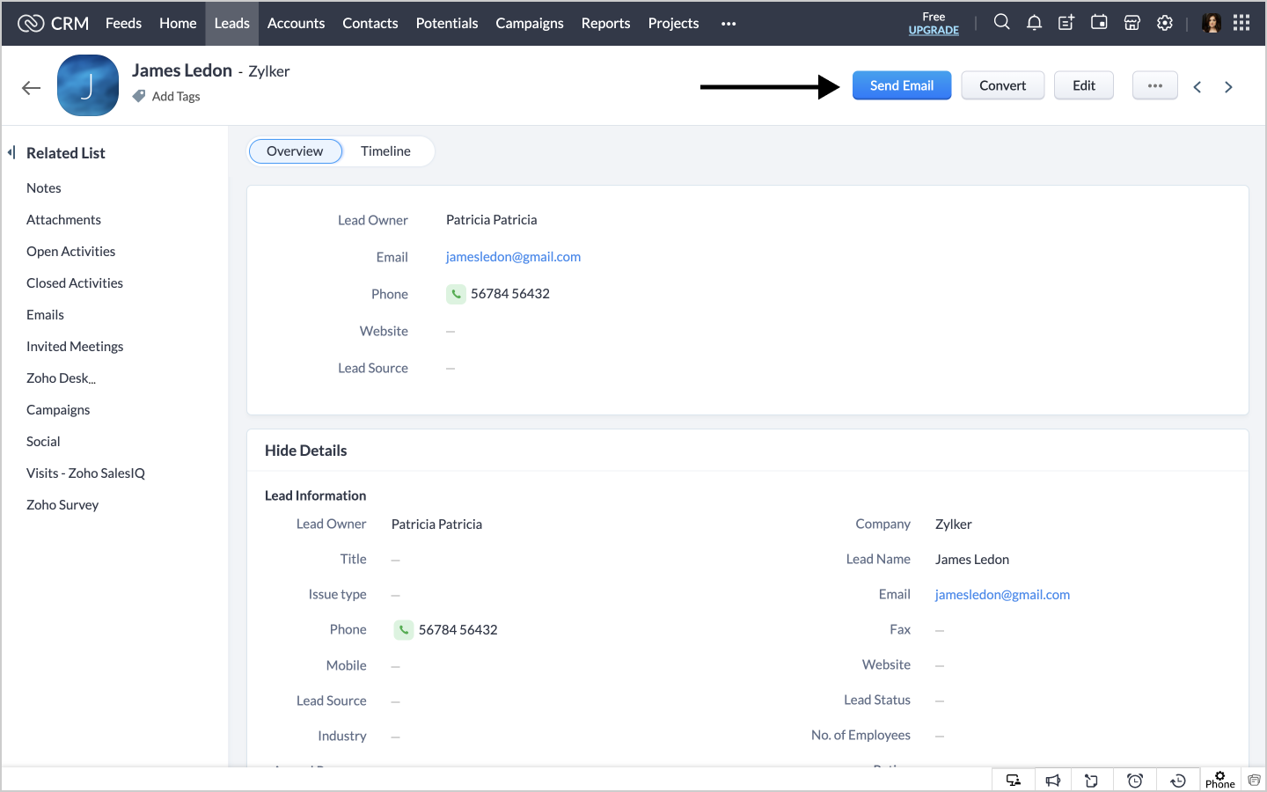1267x792 pixels.
Task: Open the calendar icon in header
Action: [x=1099, y=23]
